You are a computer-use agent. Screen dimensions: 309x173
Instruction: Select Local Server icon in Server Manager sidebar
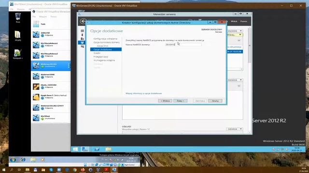tap(83, 35)
